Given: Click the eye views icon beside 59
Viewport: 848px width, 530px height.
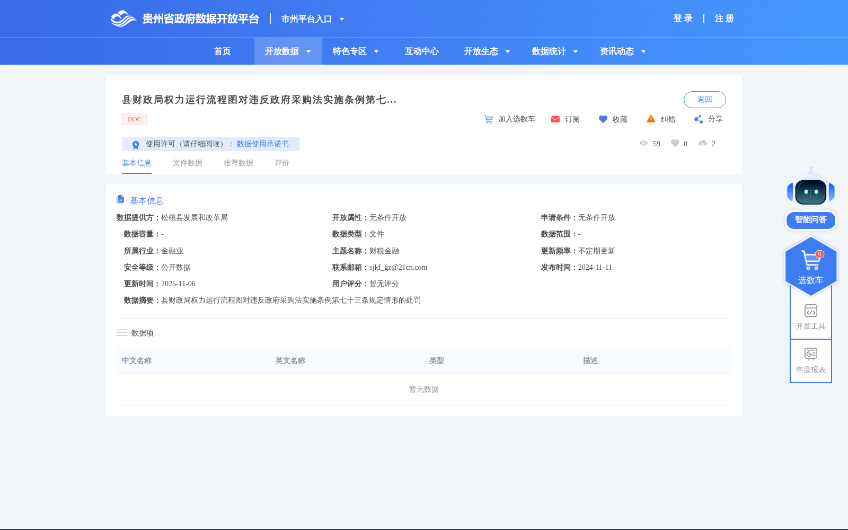Looking at the screenshot, I should (x=643, y=143).
